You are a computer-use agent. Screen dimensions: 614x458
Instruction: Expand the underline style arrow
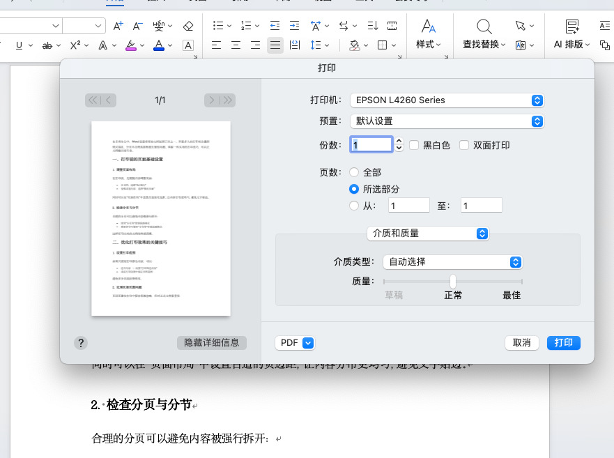tap(31, 46)
